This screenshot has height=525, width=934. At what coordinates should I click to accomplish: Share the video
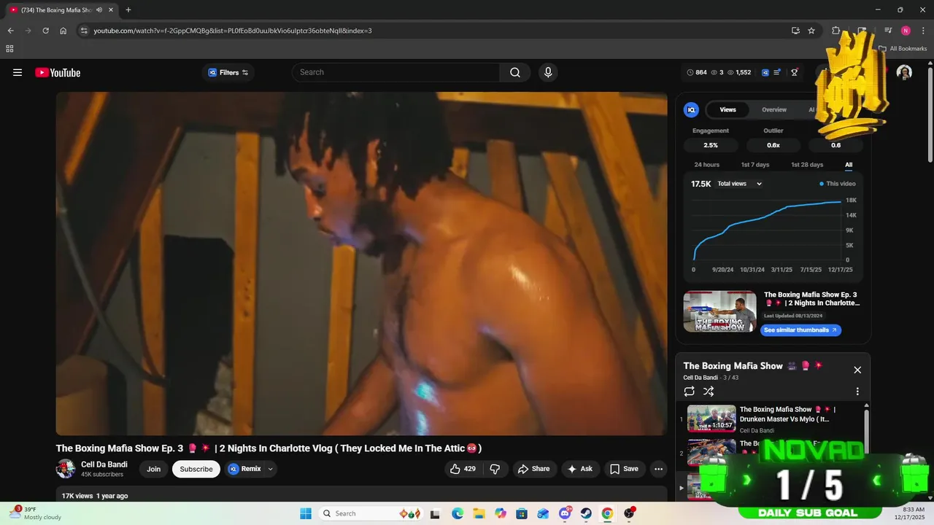click(x=534, y=469)
